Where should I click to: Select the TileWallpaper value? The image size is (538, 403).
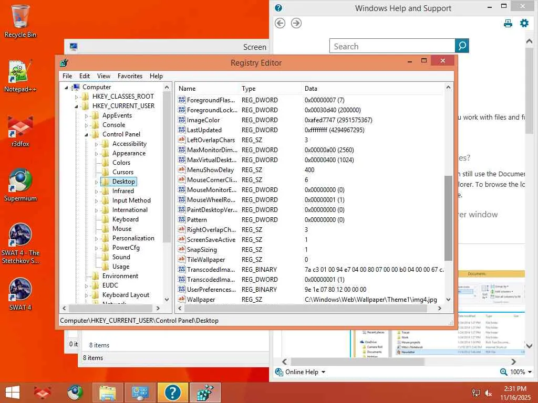(206, 260)
